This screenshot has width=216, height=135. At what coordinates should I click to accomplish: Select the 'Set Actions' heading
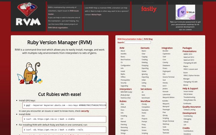[146, 89]
